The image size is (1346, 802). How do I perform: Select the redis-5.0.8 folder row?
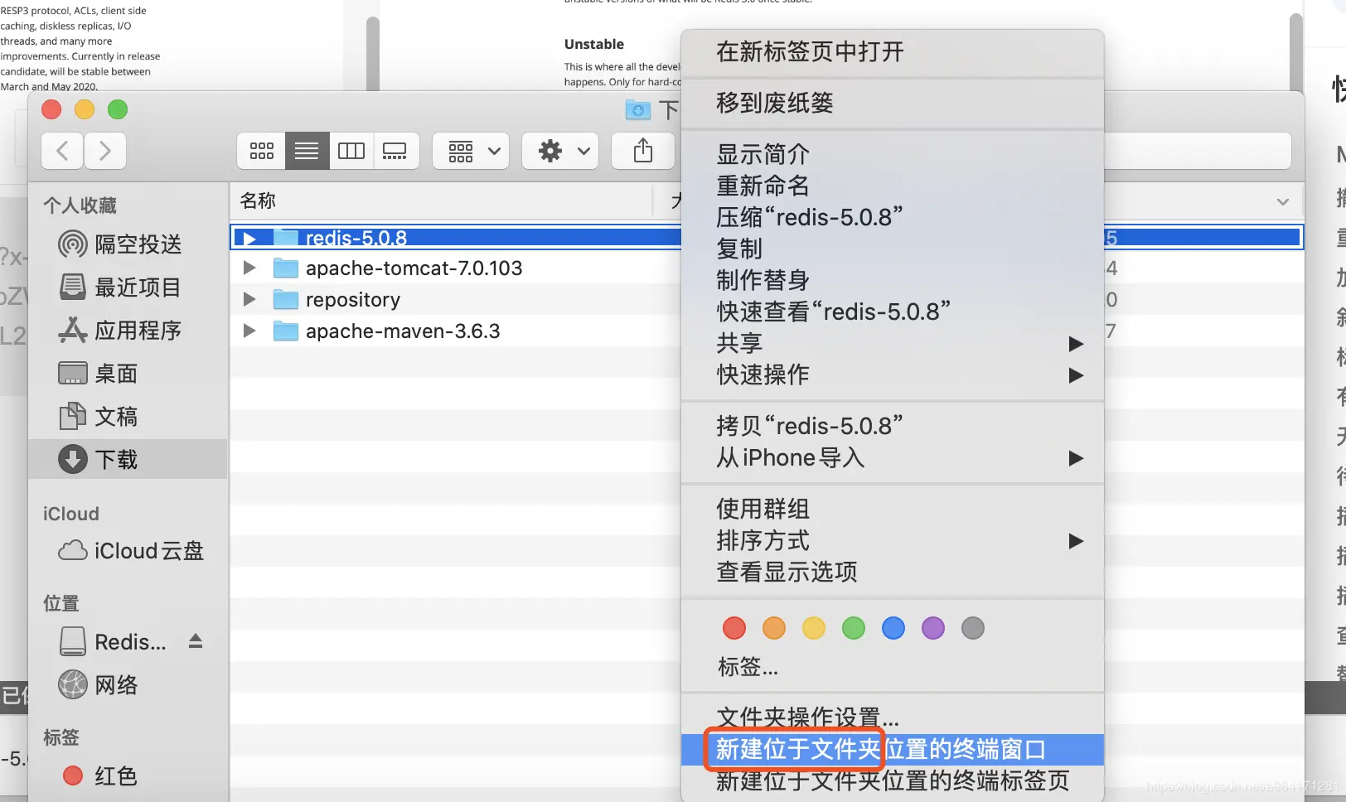[455, 238]
